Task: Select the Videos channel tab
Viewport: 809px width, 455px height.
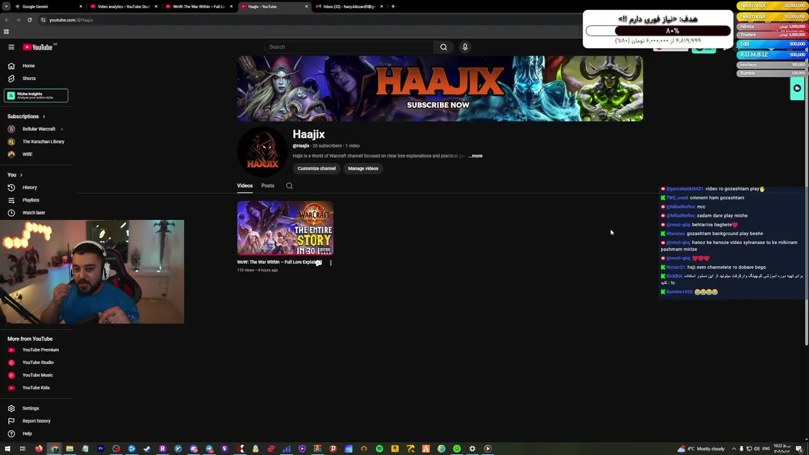Action: pos(245,186)
